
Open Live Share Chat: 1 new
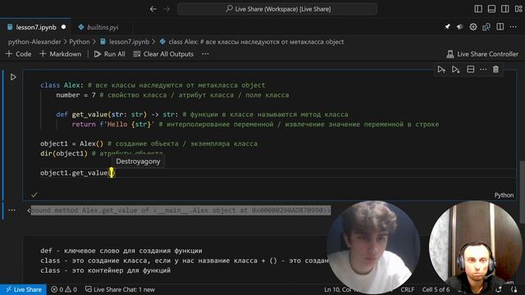[121, 289]
